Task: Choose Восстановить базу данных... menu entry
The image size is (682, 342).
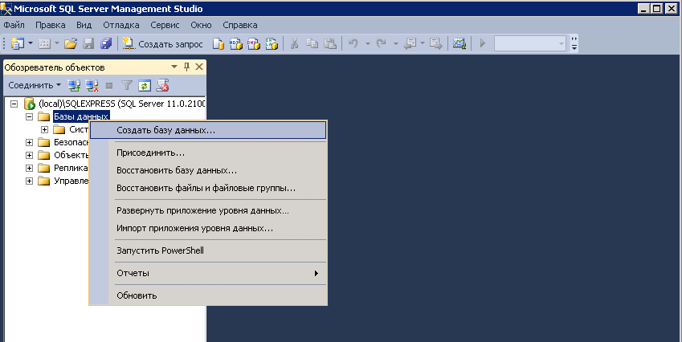Action: coord(208,170)
